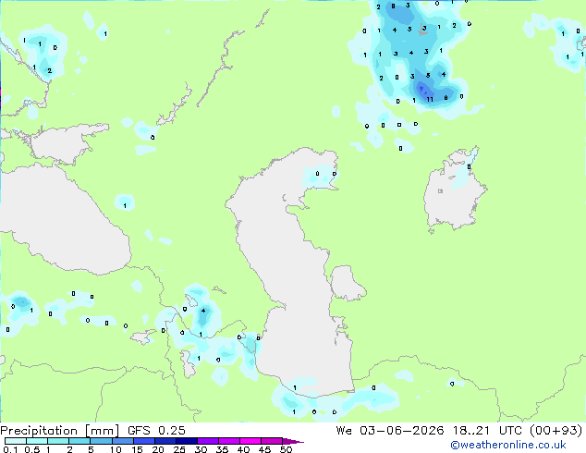
Task: Select the 45–50 mm legend swatch
Action: coord(272,441)
